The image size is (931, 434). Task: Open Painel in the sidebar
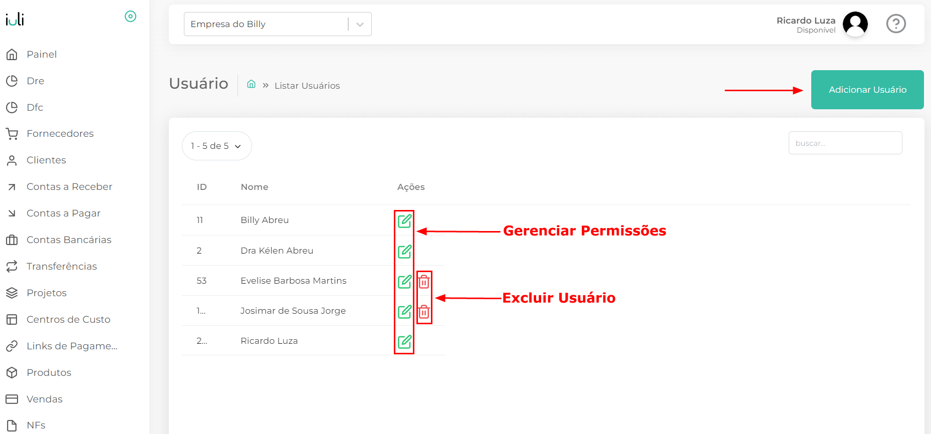coord(42,54)
